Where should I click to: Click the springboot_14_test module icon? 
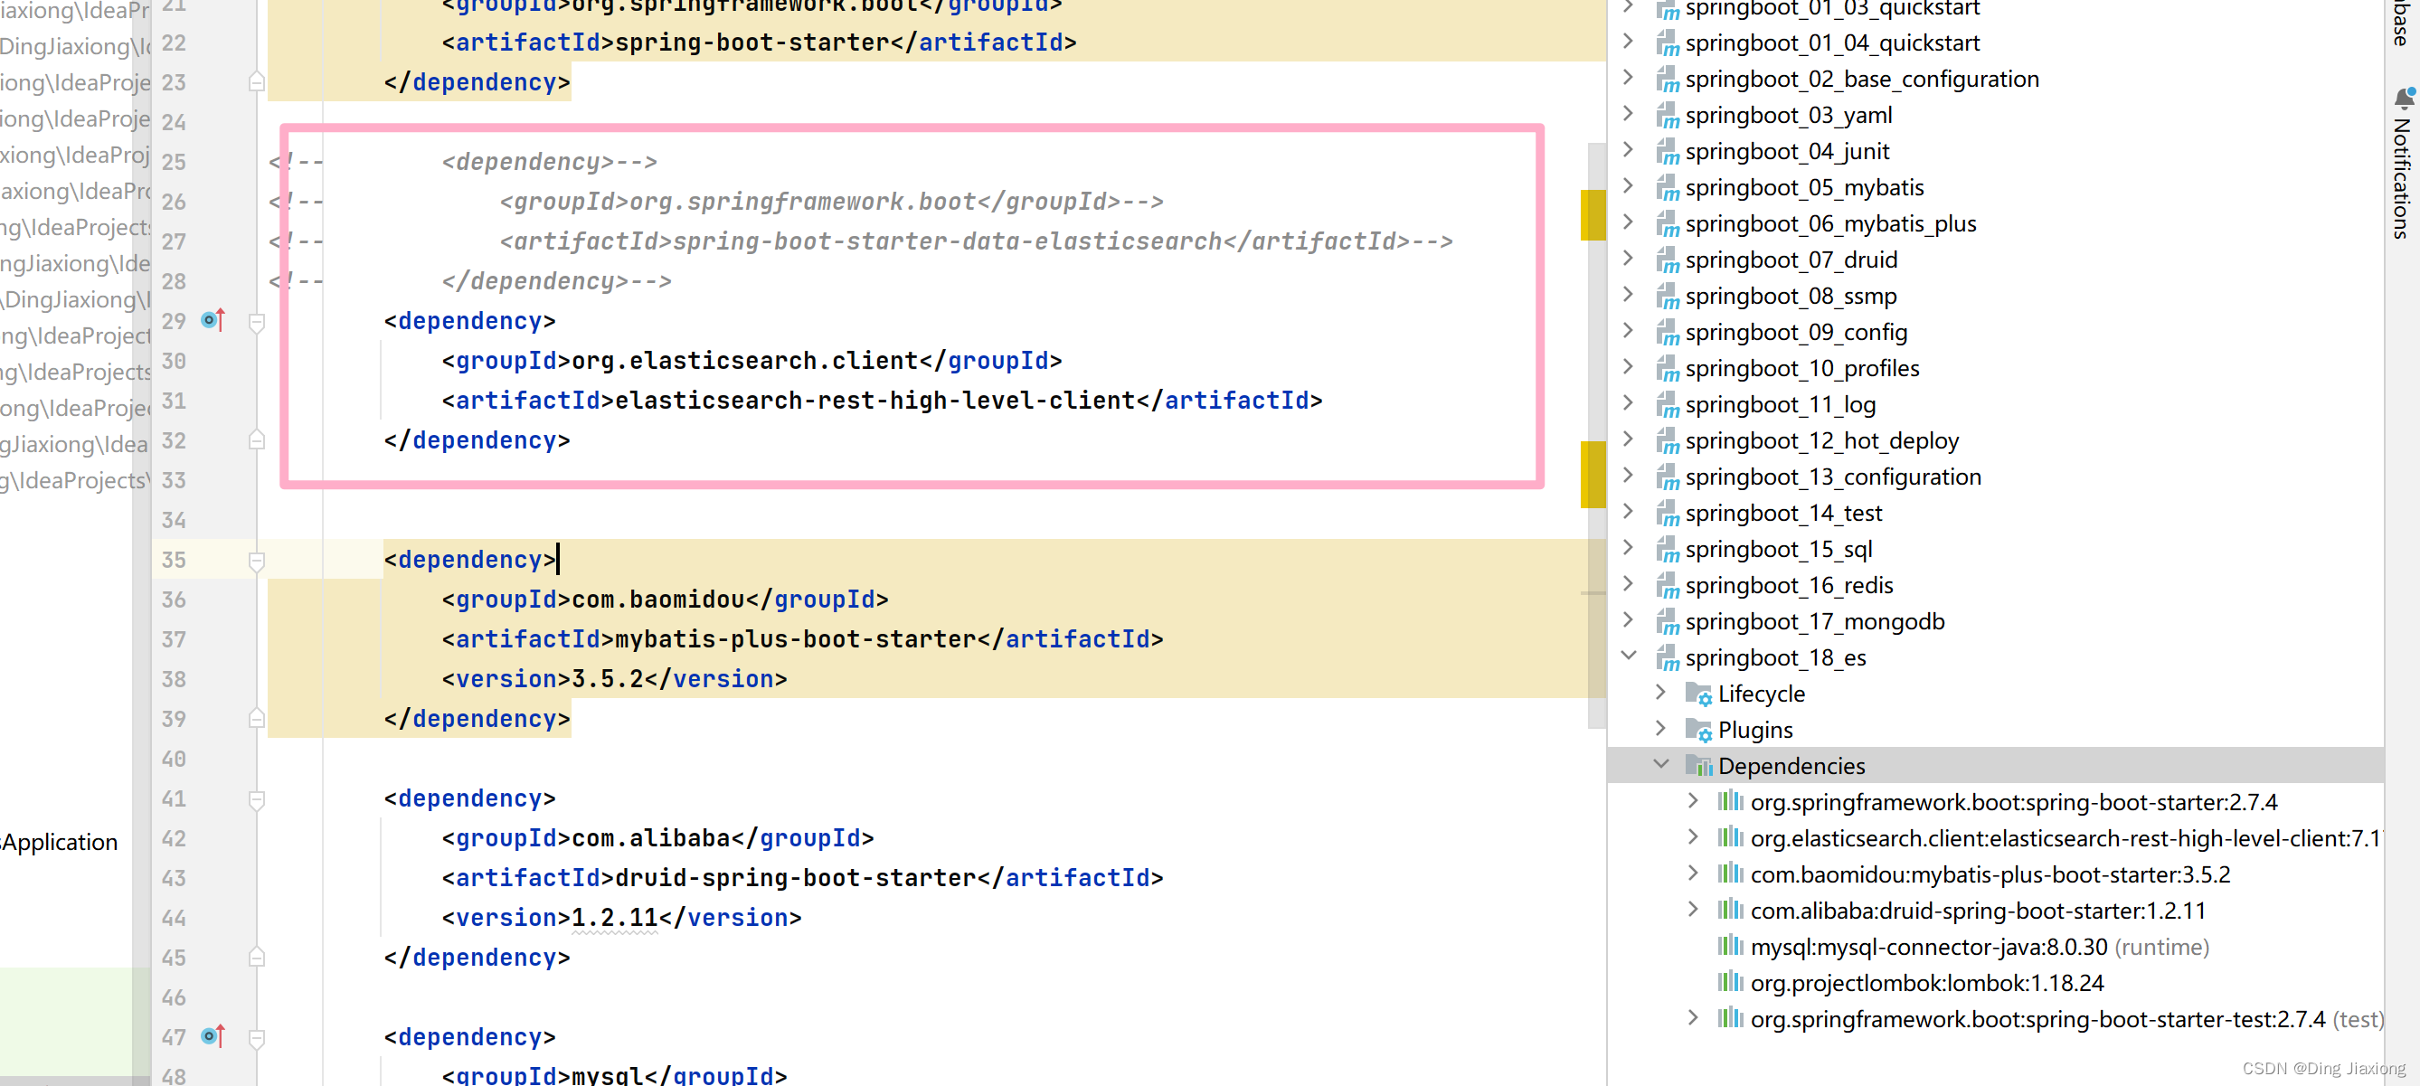[1668, 513]
